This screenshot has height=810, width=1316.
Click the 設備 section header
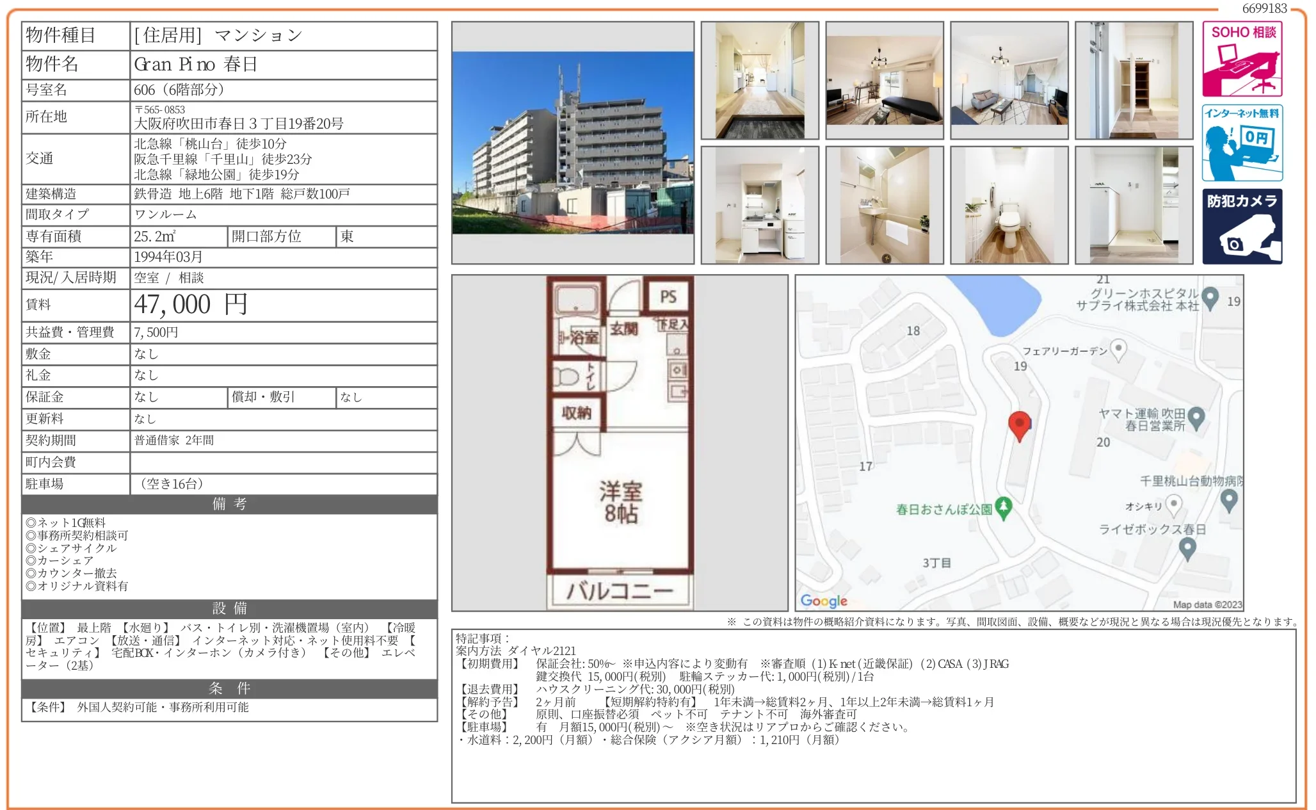229,608
